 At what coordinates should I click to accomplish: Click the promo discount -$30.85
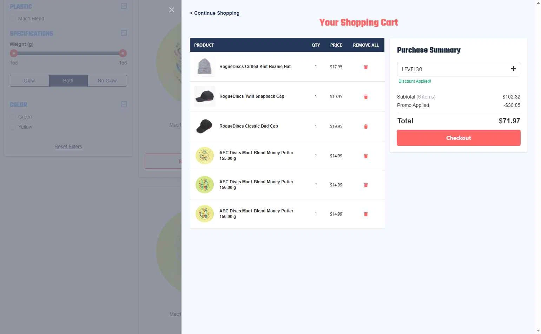click(512, 105)
